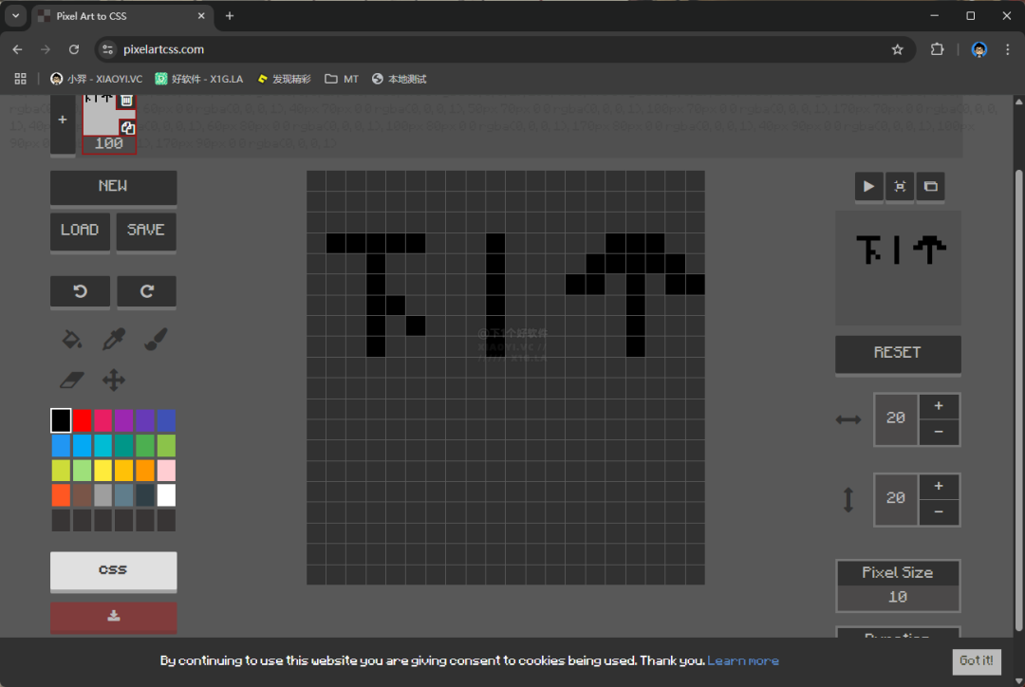Select the paint bucket fill tool
The image size is (1025, 687).
point(72,339)
